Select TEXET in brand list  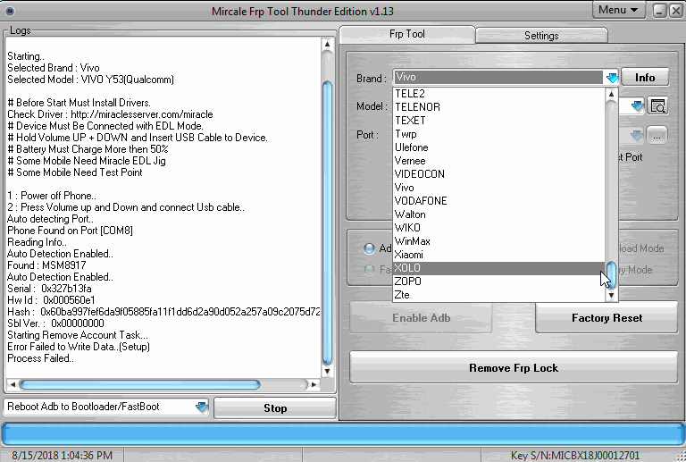pyautogui.click(x=498, y=121)
